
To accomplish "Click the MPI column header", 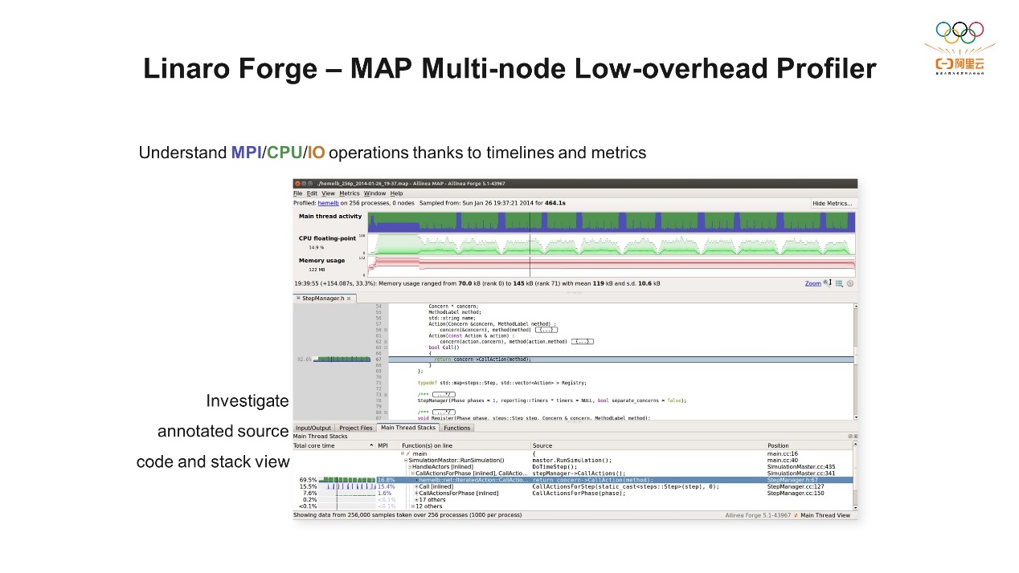I will 387,445.
